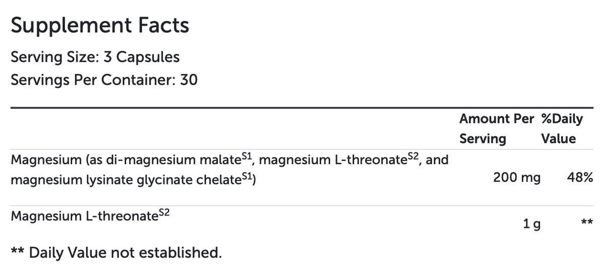Click "Magnesium L-threonate" name in the 1 g row
The height and width of the screenshot is (273, 605).
(81, 217)
